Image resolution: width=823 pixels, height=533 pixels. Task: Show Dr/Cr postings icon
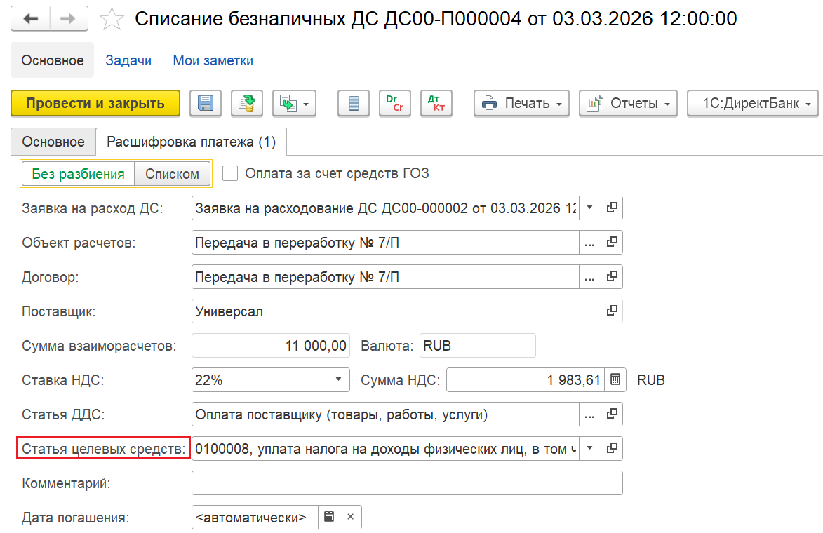point(395,103)
